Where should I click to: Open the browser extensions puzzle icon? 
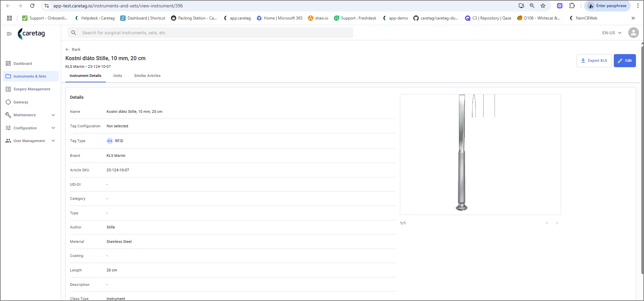click(572, 6)
